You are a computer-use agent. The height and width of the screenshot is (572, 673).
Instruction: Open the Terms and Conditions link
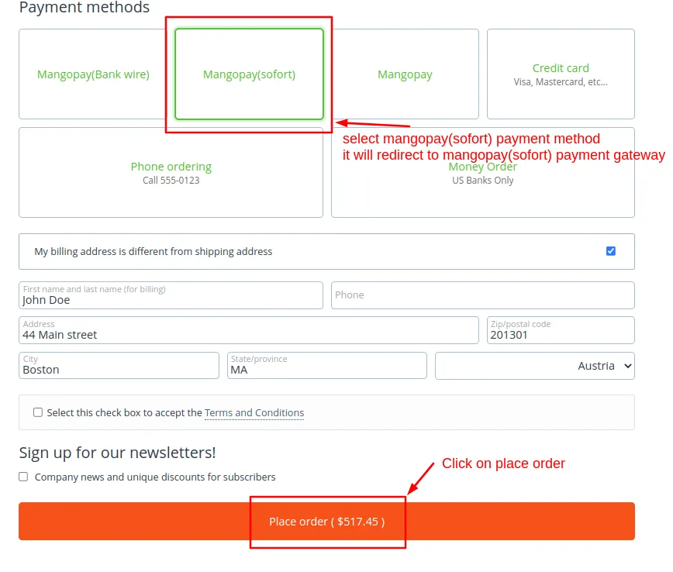(x=254, y=412)
